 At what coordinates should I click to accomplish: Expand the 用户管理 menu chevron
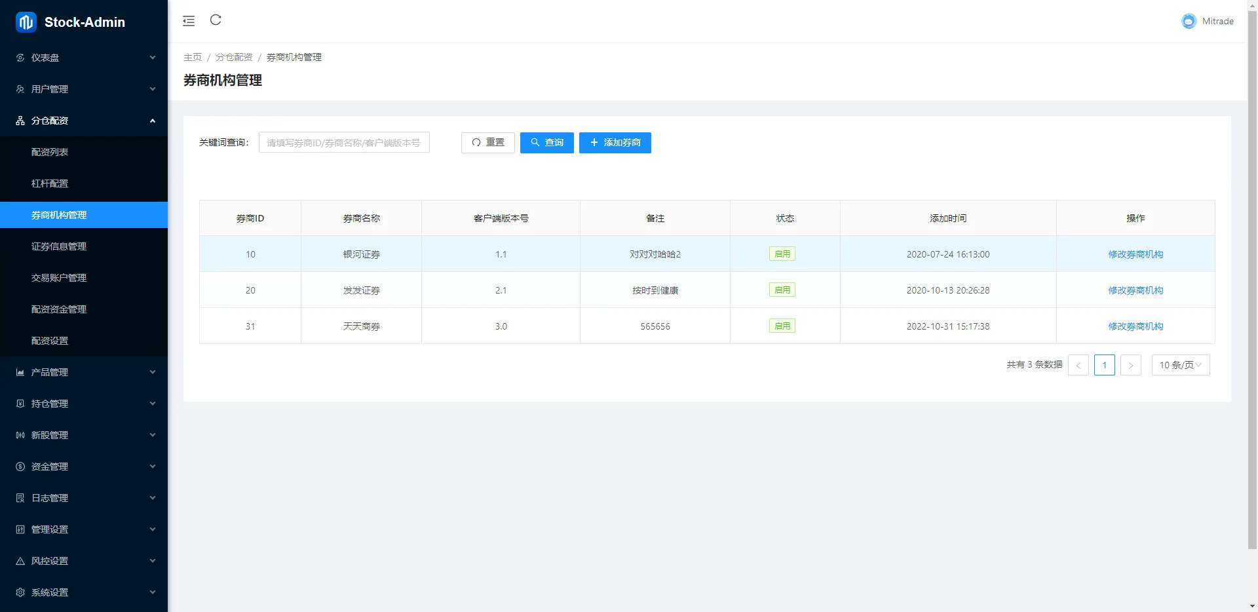153,89
